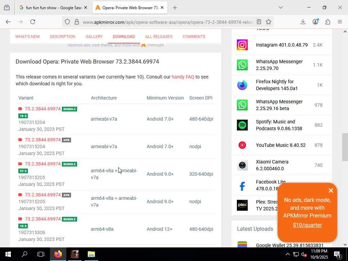Open the Firefox account icon
This screenshot has height=261, width=348.
coord(315,21)
